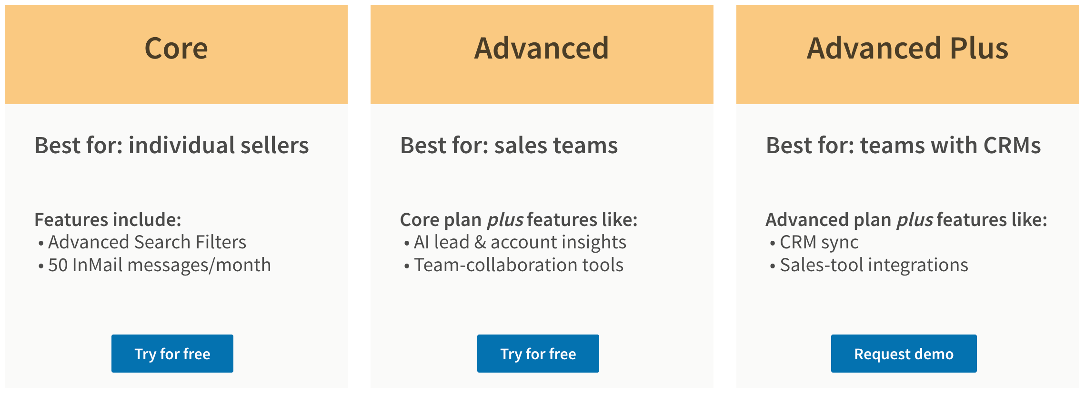Viewport: 1085px width, 394px height.
Task: Click Try for free under Core plan
Action: pos(172,354)
